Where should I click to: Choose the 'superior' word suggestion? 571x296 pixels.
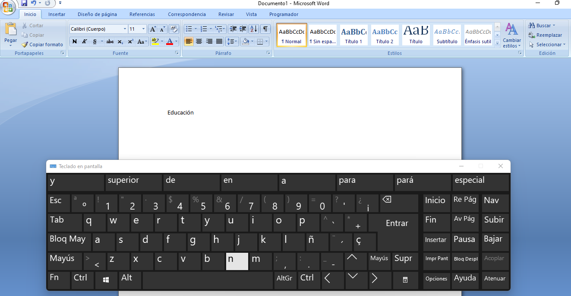coord(134,182)
